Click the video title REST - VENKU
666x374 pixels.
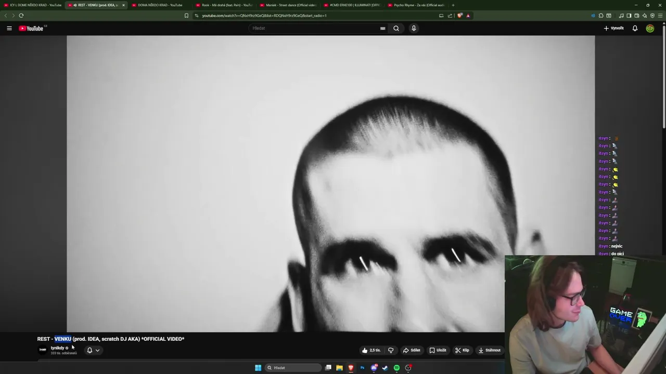point(111,339)
